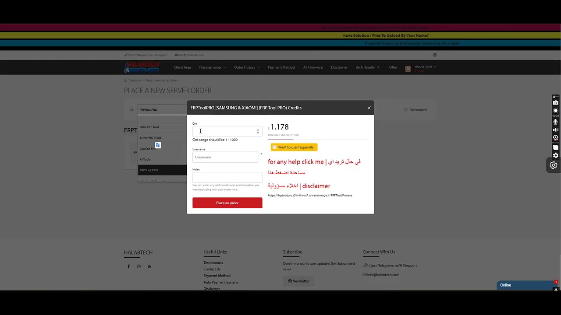Open the 'for any help click me' link
Screen dimensions: 561x315
314,167
